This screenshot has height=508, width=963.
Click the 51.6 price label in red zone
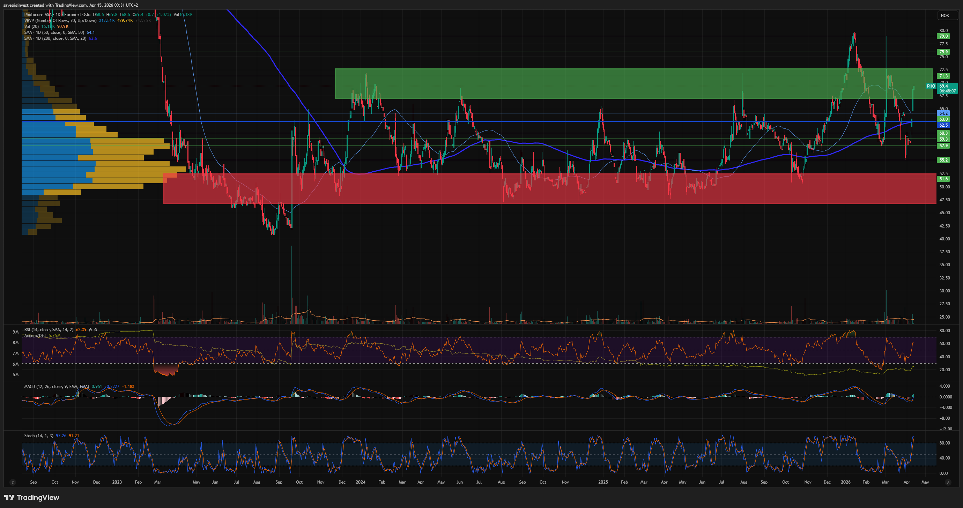[943, 179]
